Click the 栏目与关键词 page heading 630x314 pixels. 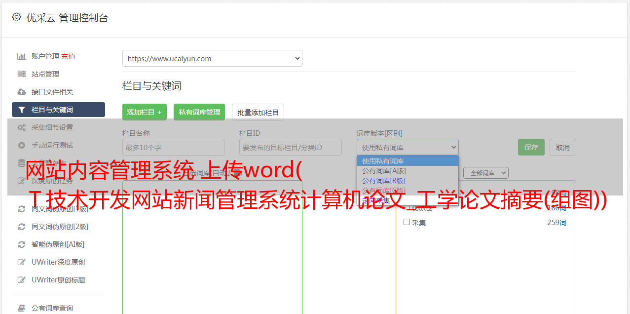[152, 86]
